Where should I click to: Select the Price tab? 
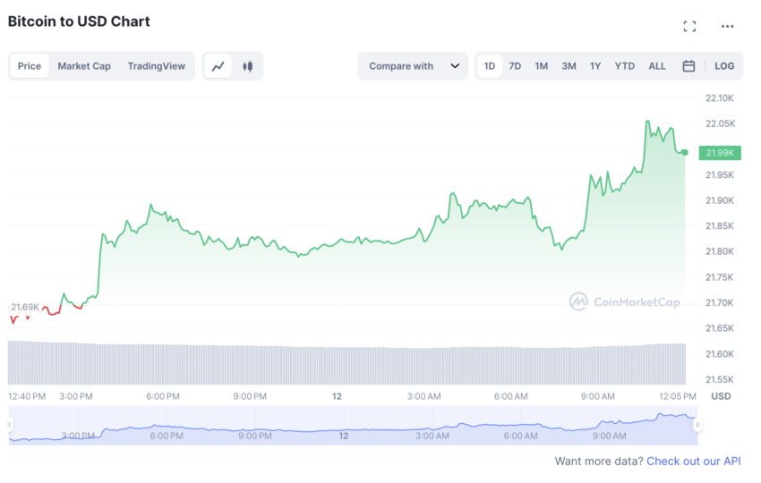(x=30, y=66)
